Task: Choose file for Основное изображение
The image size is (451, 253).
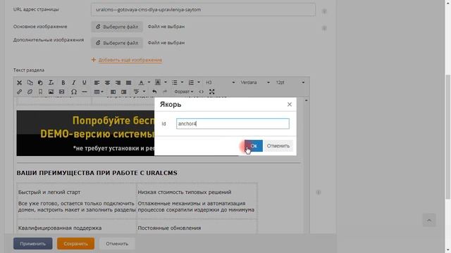Action: tap(117, 27)
